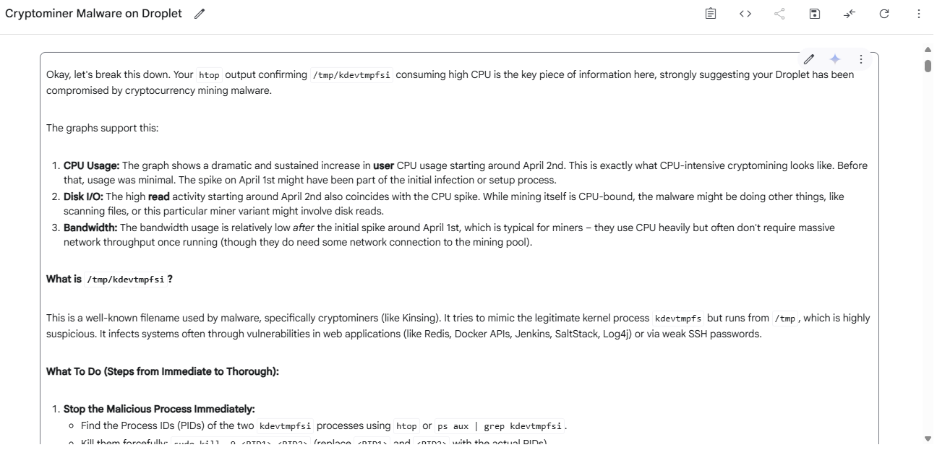The width and height of the screenshot is (937, 450).
Task: Open the top toolbar three-dot menu
Action: tap(919, 14)
